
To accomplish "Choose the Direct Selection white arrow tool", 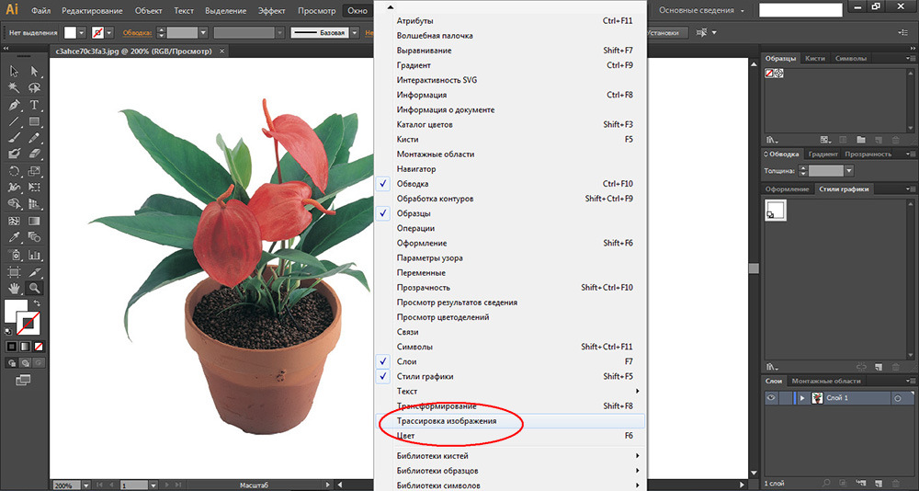I will [35, 71].
